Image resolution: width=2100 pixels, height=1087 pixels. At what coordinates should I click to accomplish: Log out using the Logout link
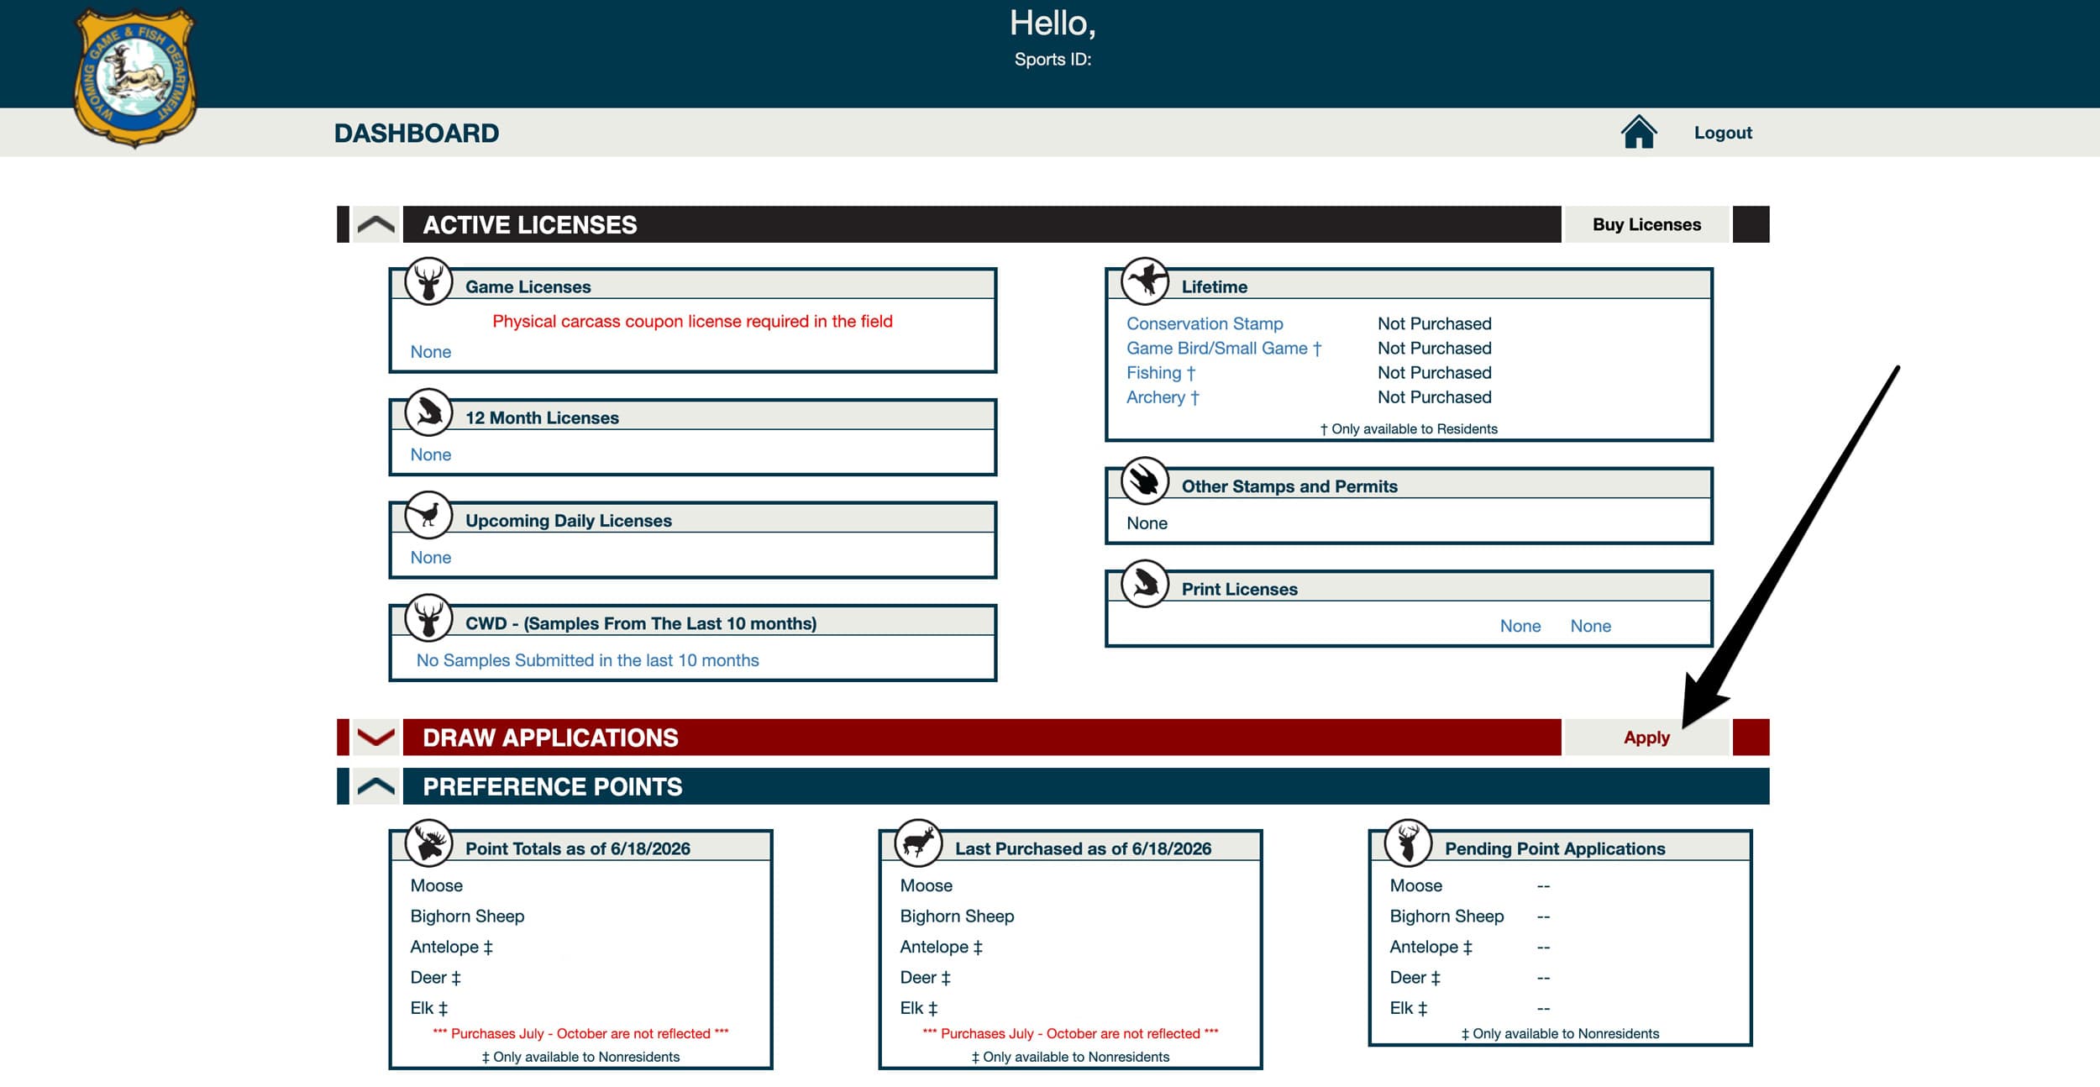tap(1723, 133)
